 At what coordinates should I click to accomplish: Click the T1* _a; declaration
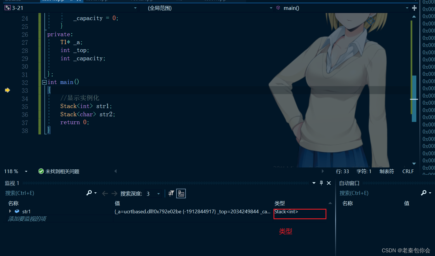click(x=71, y=42)
